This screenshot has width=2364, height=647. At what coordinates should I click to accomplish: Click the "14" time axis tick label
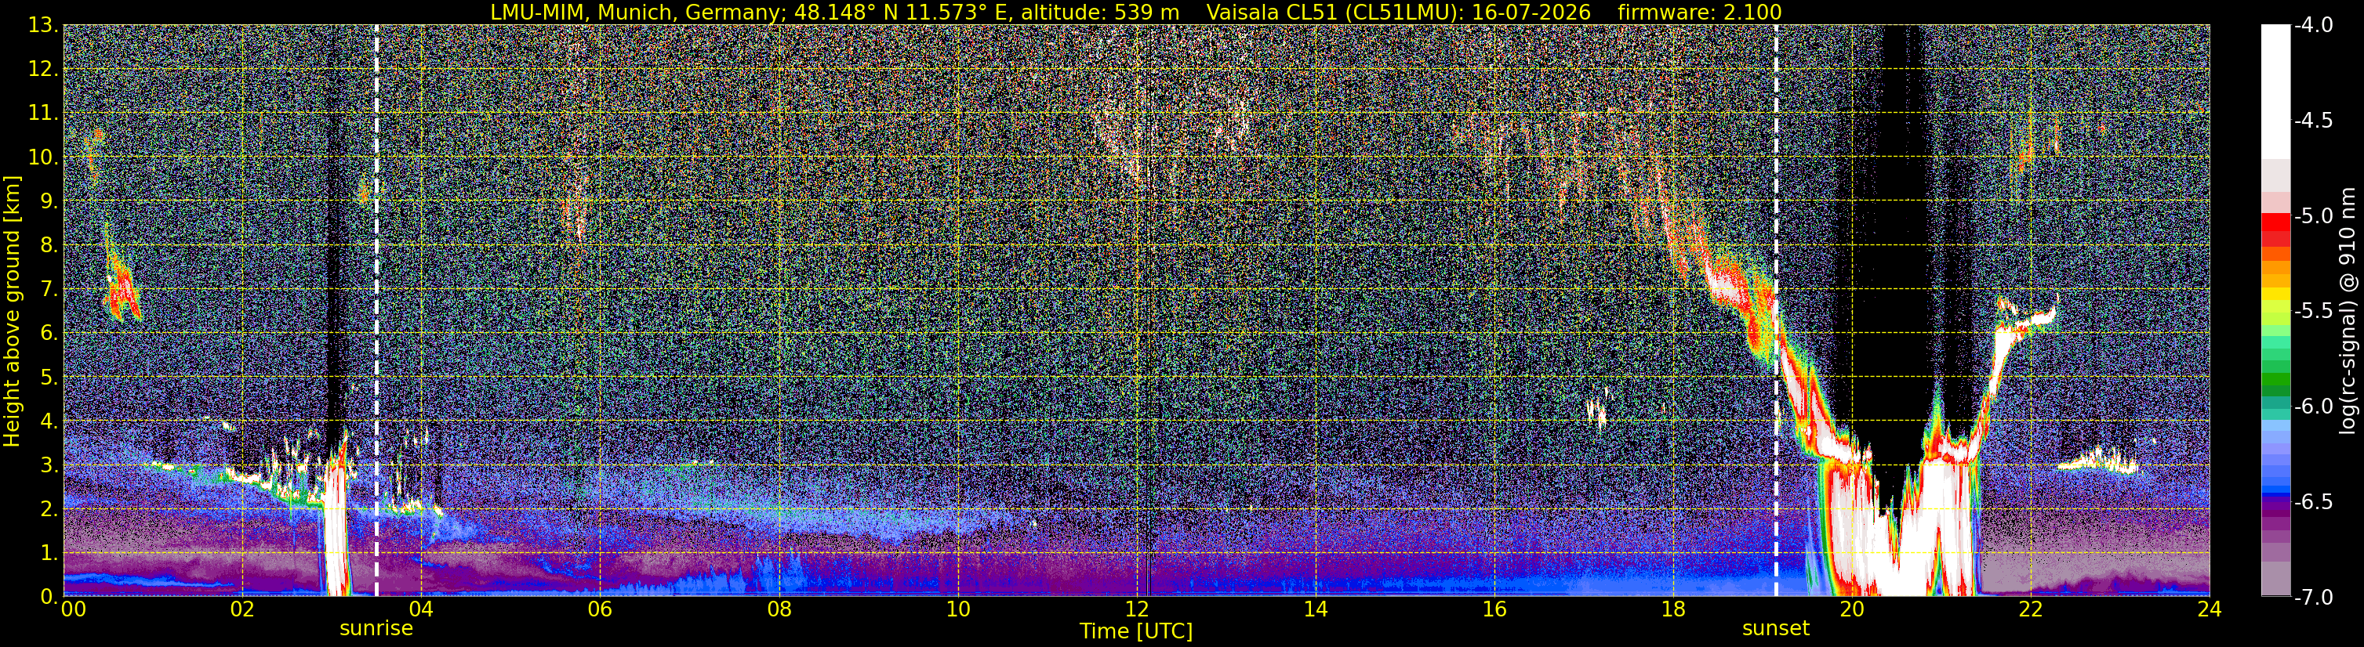pos(1315,610)
